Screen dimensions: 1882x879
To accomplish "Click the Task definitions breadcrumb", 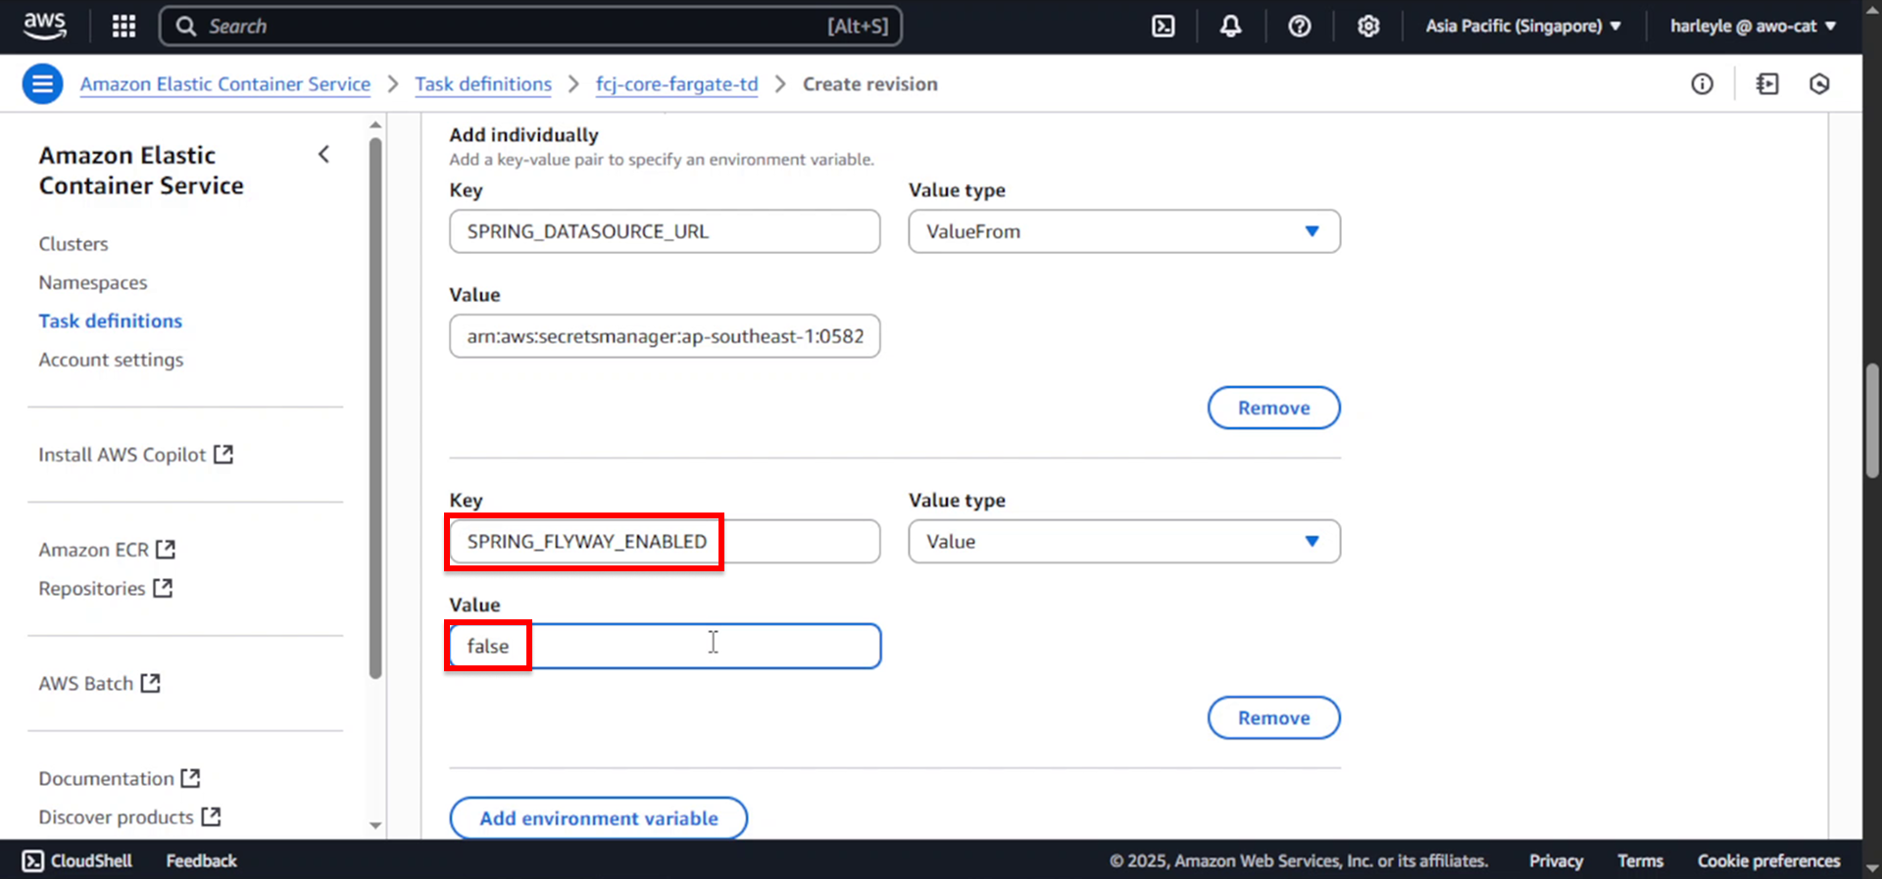I will click(483, 84).
